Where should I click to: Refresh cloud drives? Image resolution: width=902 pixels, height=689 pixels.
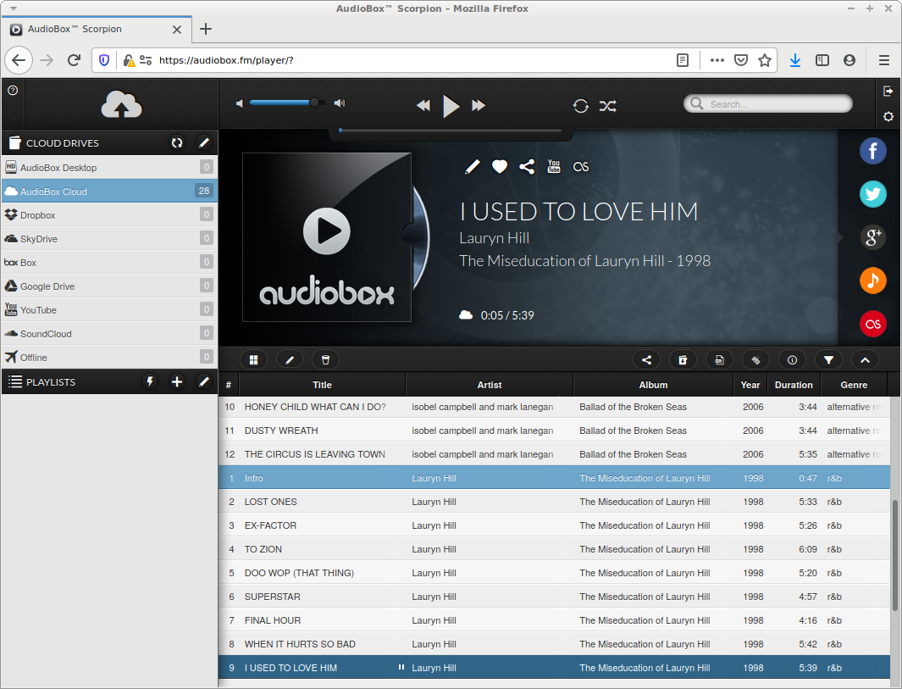pyautogui.click(x=177, y=142)
